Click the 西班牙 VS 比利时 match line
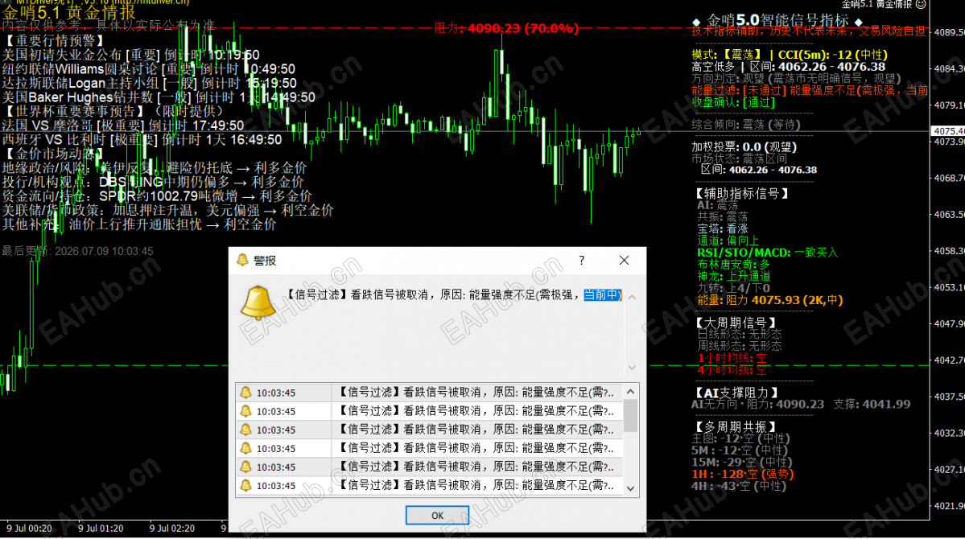Screen dimensions: 965x539 (x=142, y=140)
